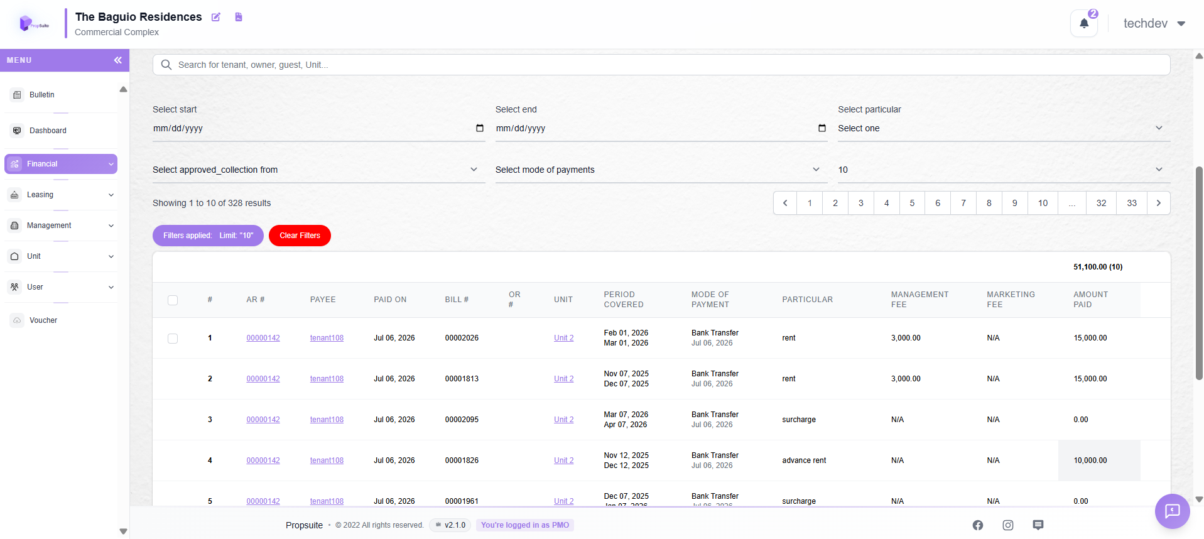The image size is (1204, 539).
Task: Expand the Unit menu chevron
Action: tap(111, 256)
